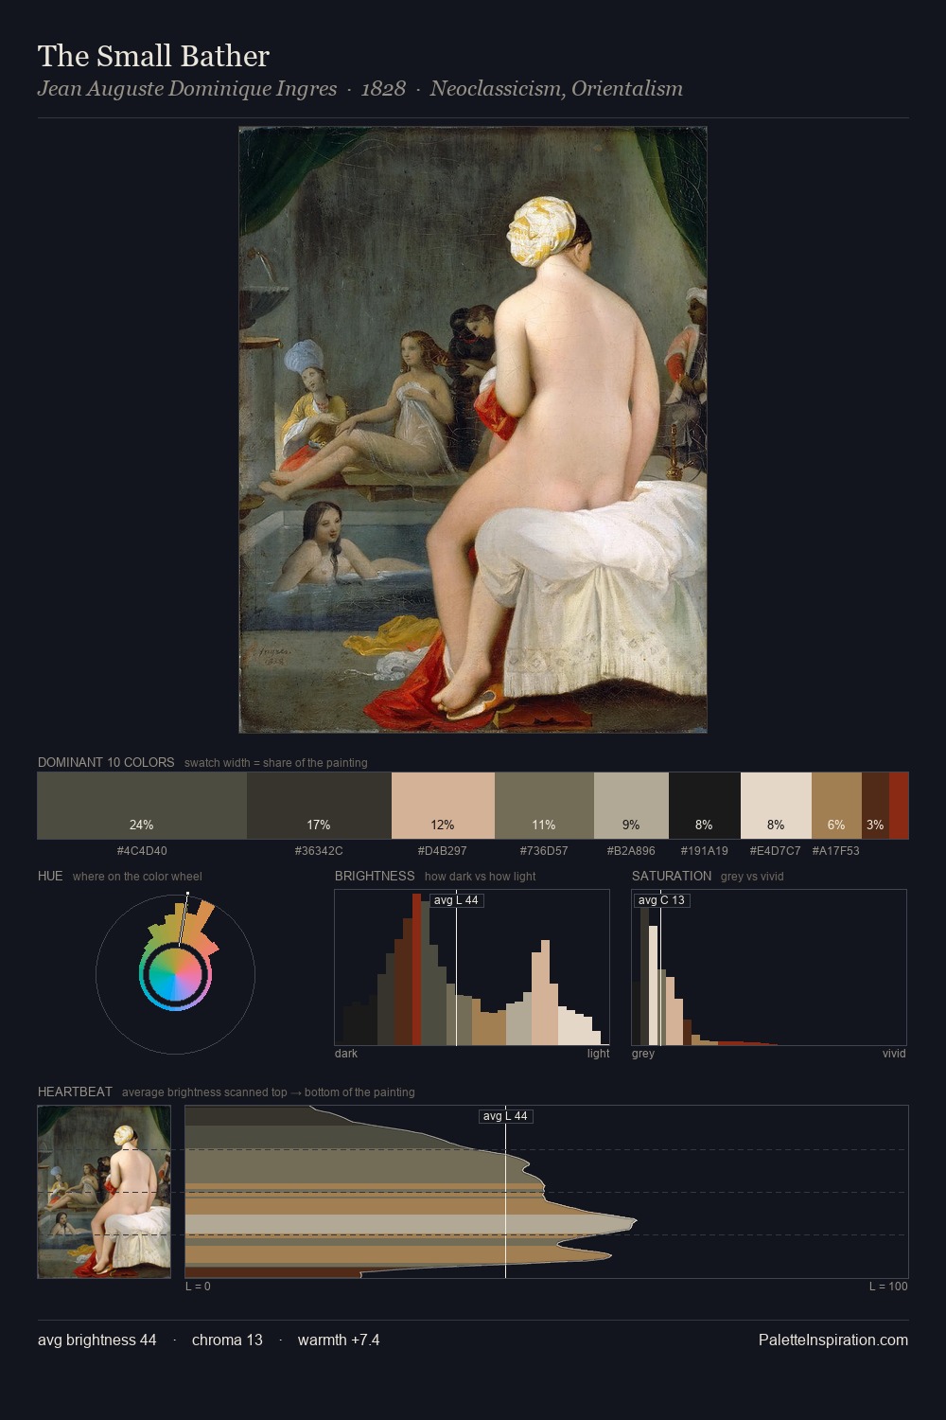Viewport: 946px width, 1420px height.
Task: Click the near-black 8% swatch
Action: (x=704, y=806)
